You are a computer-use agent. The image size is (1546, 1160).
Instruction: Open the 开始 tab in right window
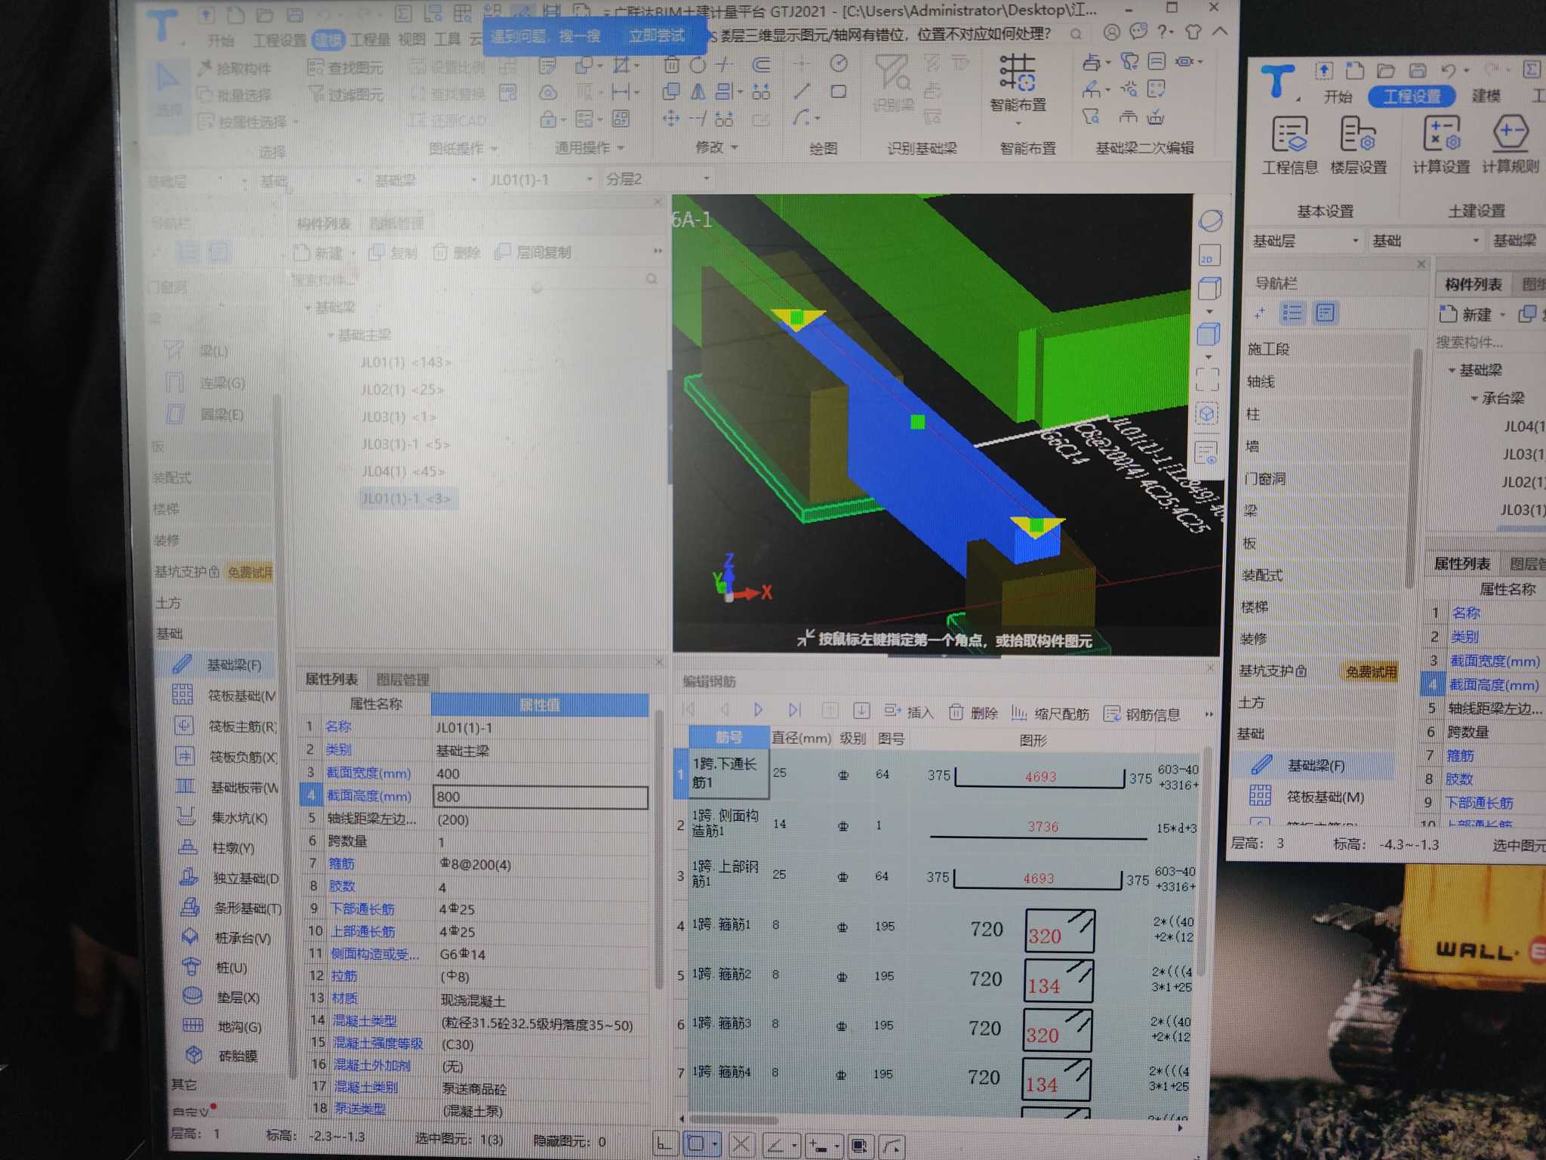[1338, 97]
